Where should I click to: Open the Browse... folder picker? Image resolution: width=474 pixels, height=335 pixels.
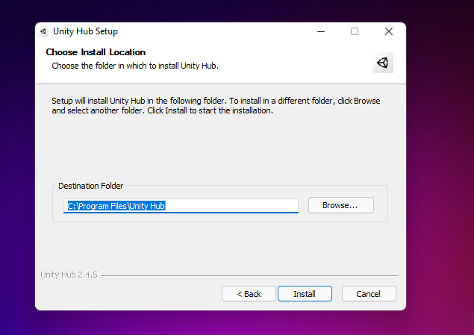pyautogui.click(x=341, y=205)
